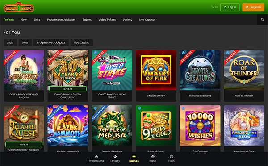Open the 20 Year Celebration game thumbnail
This screenshot has height=166, width=268.
click(68, 70)
